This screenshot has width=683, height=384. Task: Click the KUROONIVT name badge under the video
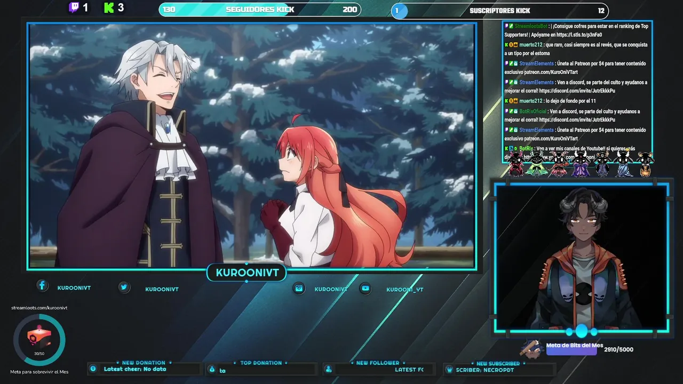point(247,273)
